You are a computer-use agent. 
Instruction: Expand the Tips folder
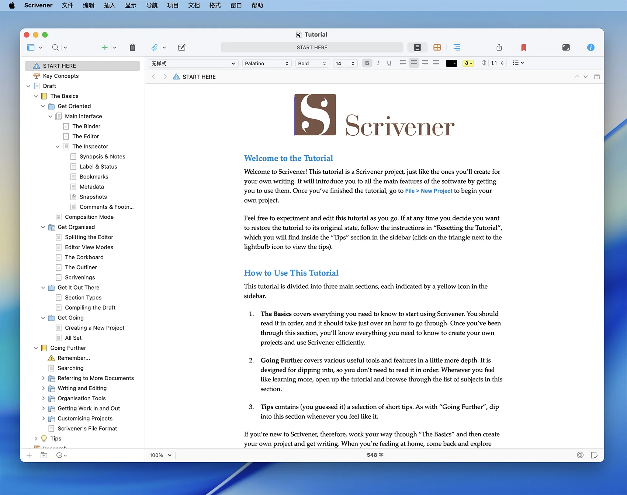tap(36, 439)
